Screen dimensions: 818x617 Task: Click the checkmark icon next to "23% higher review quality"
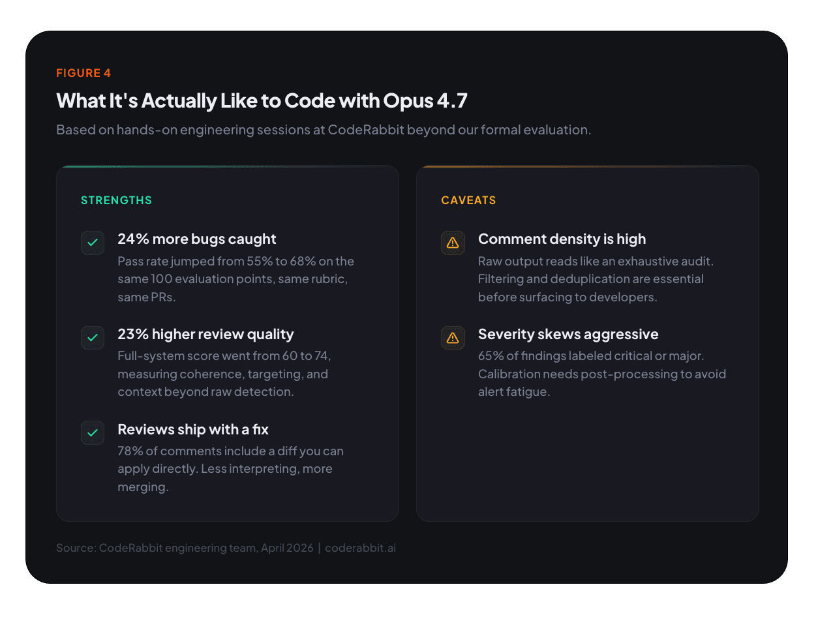(x=93, y=338)
